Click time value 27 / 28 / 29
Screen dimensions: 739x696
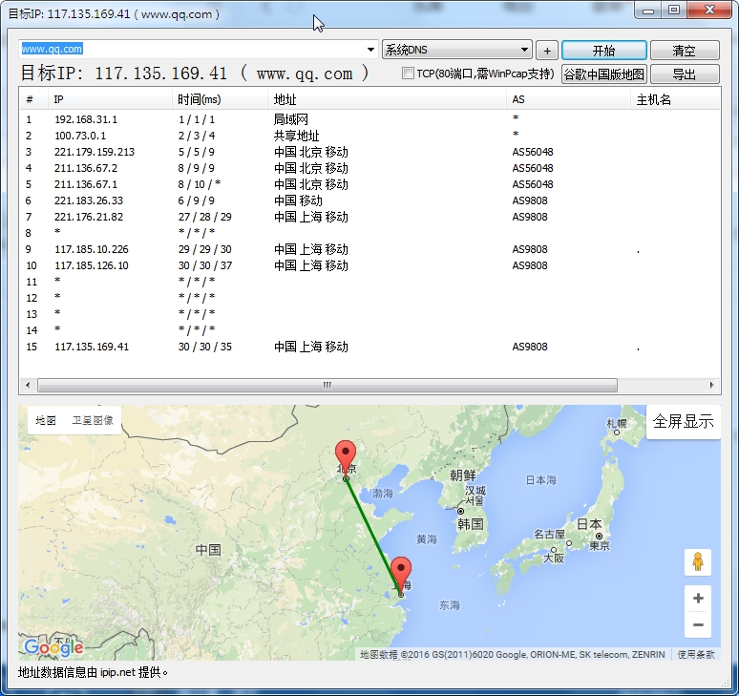tap(204, 217)
